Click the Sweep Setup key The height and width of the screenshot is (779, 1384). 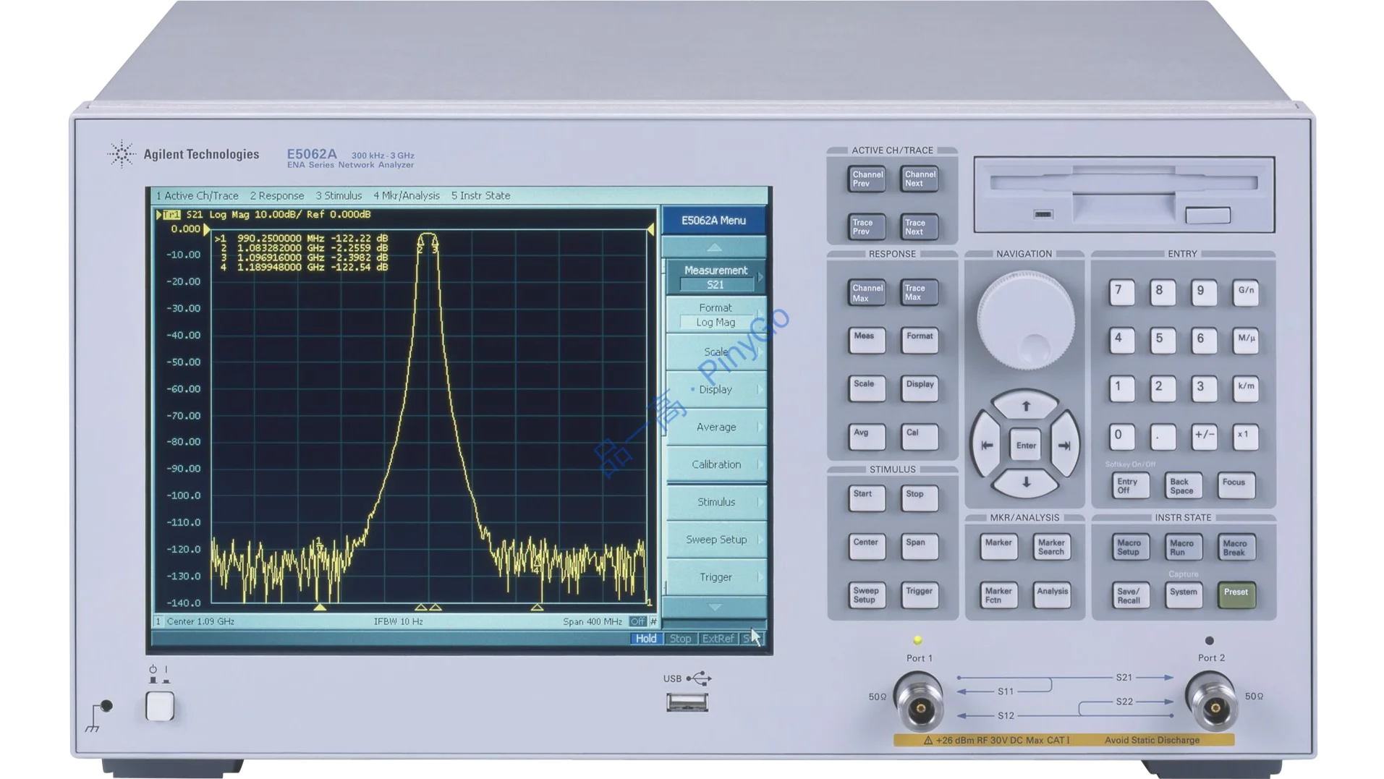867,595
